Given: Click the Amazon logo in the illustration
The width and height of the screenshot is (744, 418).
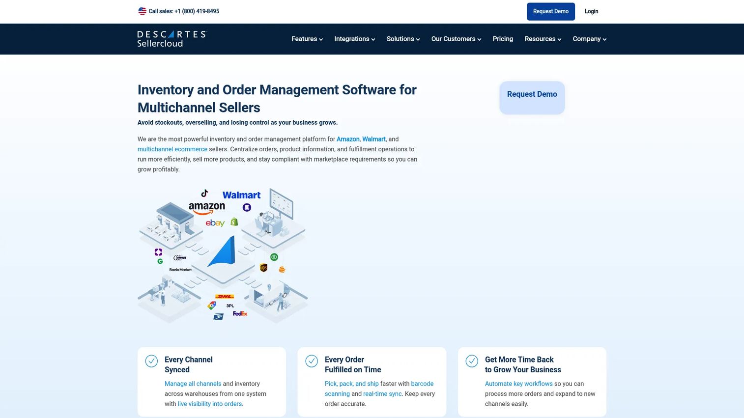Looking at the screenshot, I should [x=207, y=208].
